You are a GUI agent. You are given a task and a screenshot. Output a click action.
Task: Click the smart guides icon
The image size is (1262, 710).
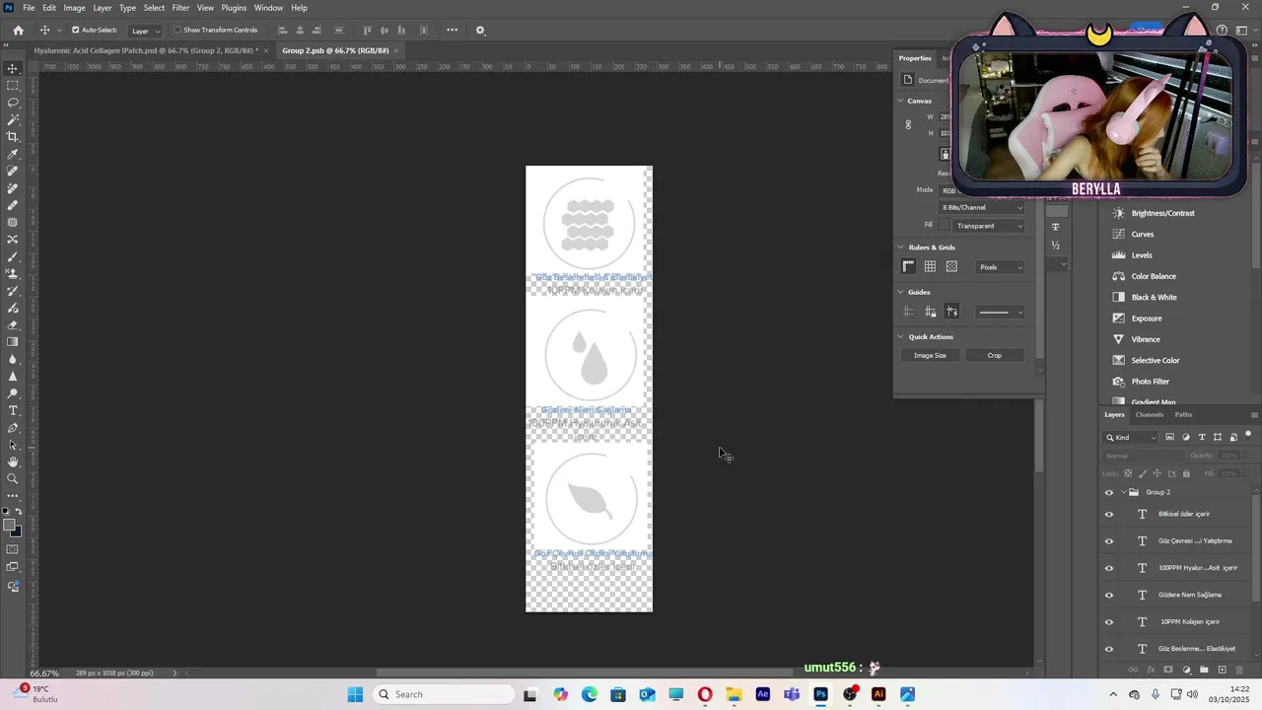pyautogui.click(x=951, y=312)
